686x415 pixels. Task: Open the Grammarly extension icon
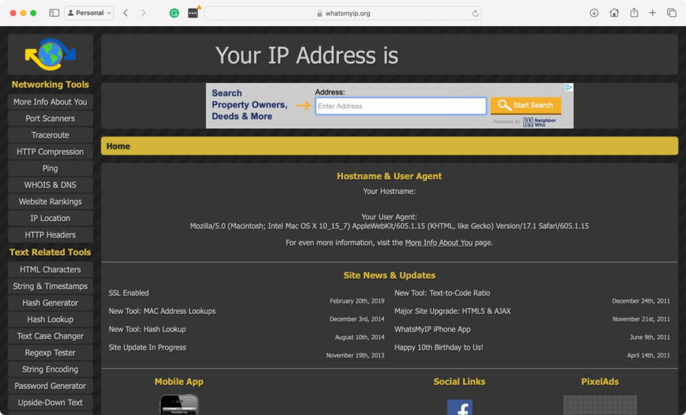[x=174, y=12]
